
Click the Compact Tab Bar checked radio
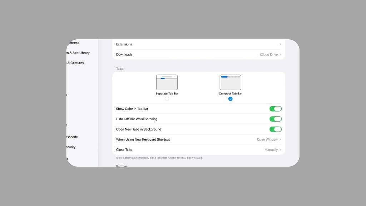click(231, 99)
